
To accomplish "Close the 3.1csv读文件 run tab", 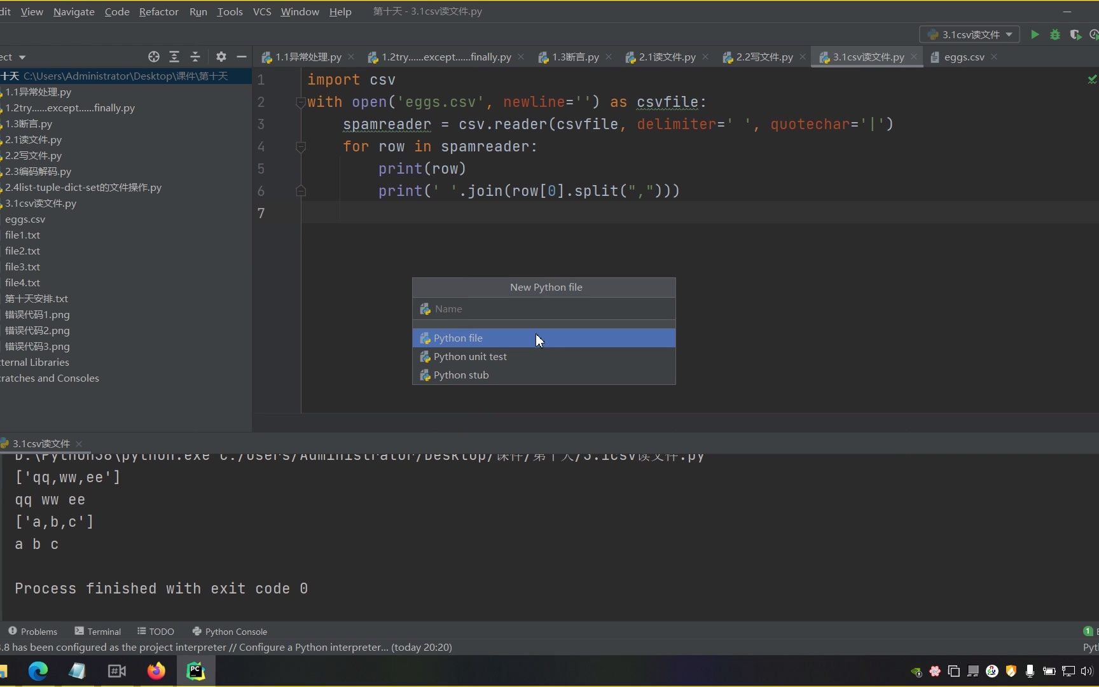I will pos(79,443).
